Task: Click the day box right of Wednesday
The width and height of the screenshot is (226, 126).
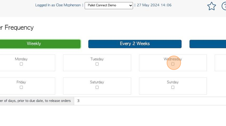Action: click(220, 63)
